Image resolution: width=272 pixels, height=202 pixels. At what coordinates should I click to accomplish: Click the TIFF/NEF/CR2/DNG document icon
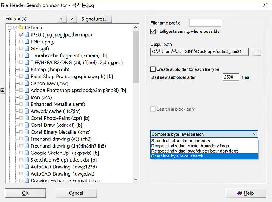click(27, 62)
